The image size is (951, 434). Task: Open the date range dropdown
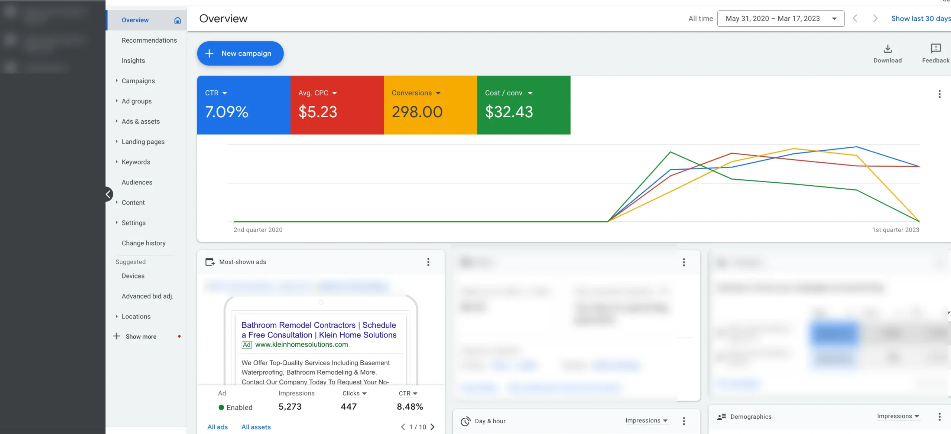[x=780, y=19]
